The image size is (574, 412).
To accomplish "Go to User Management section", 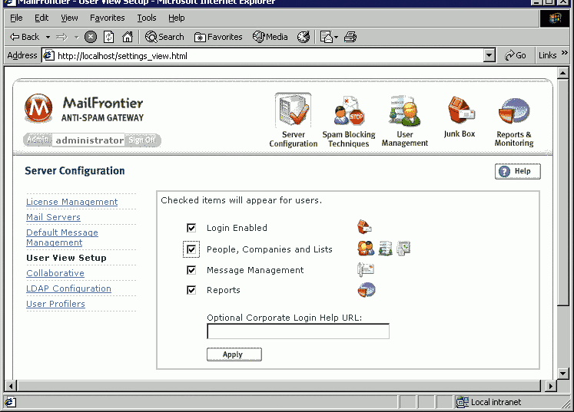I will (404, 121).
